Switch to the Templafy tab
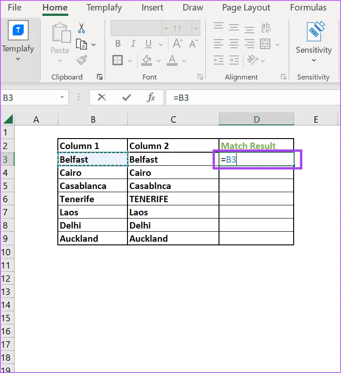 [x=104, y=8]
